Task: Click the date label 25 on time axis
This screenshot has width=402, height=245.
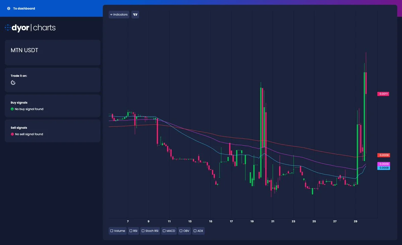Action: pyautogui.click(x=314, y=222)
